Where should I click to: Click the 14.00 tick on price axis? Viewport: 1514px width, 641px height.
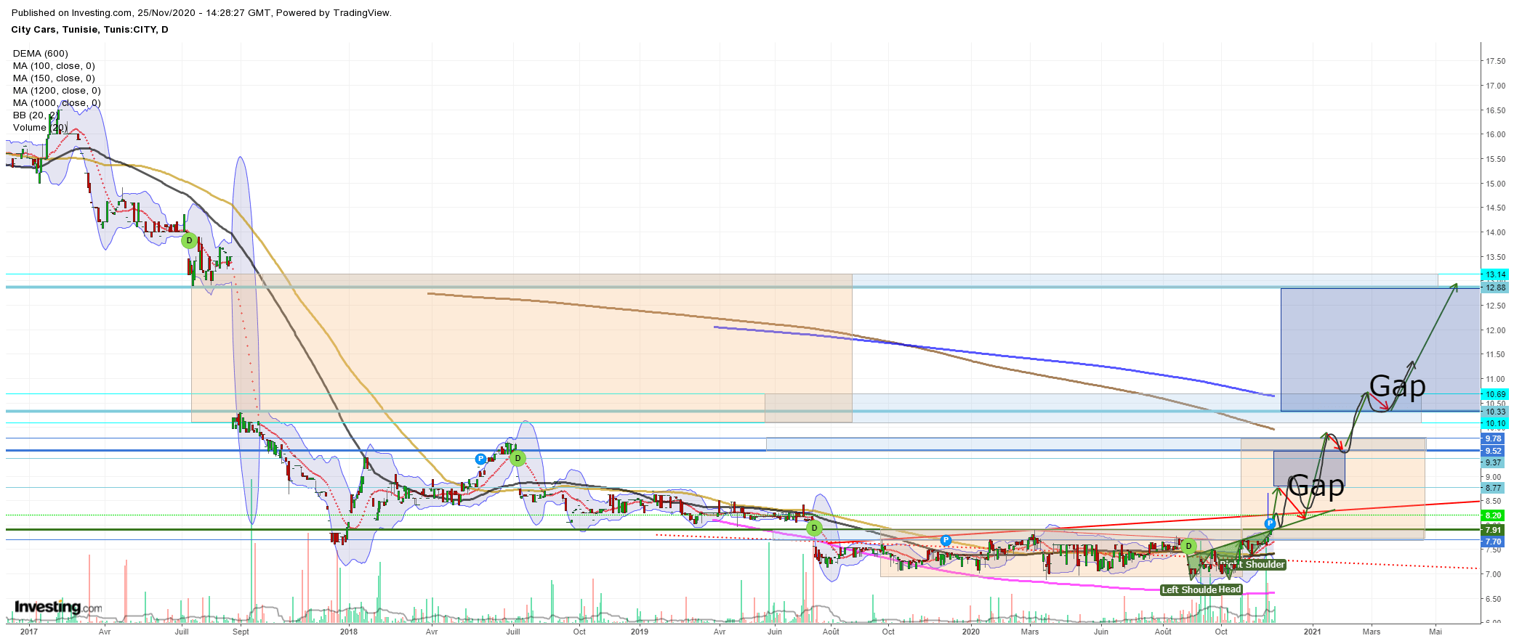1496,232
